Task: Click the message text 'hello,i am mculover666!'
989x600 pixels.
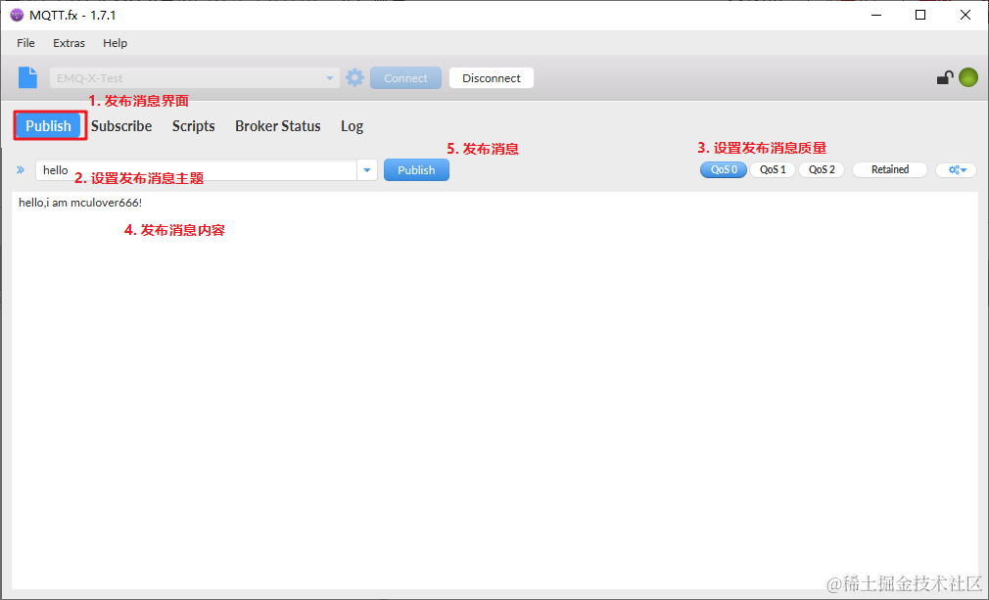Action: [x=80, y=203]
